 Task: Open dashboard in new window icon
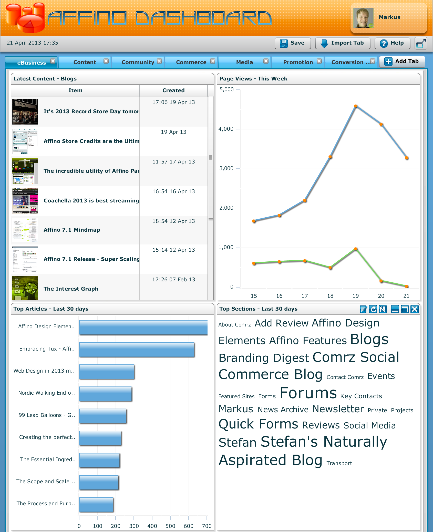(x=421, y=43)
